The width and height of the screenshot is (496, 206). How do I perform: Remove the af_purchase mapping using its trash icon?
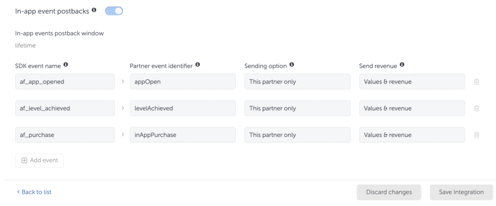pos(476,135)
